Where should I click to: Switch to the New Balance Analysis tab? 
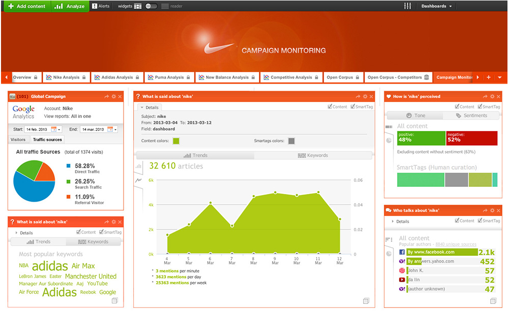227,77
